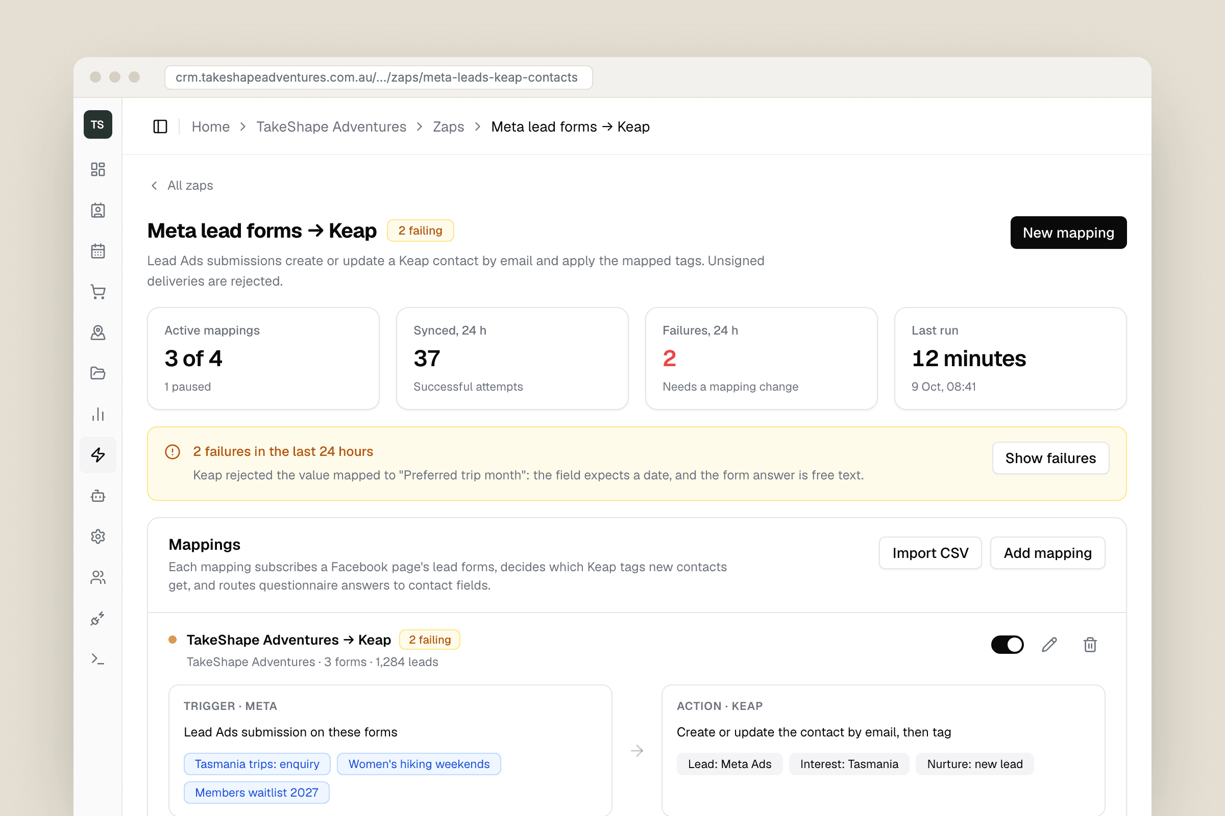Viewport: 1225px width, 816px height.
Task: Click the Failures, 24 h card
Action: click(761, 359)
